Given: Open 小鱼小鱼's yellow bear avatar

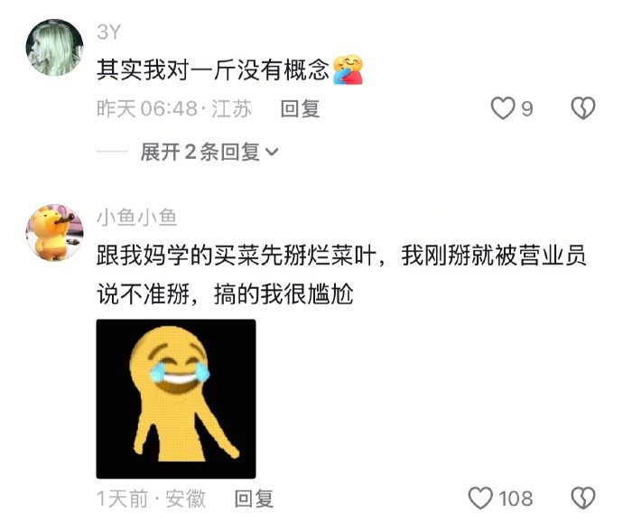Looking at the screenshot, I should 54,233.
